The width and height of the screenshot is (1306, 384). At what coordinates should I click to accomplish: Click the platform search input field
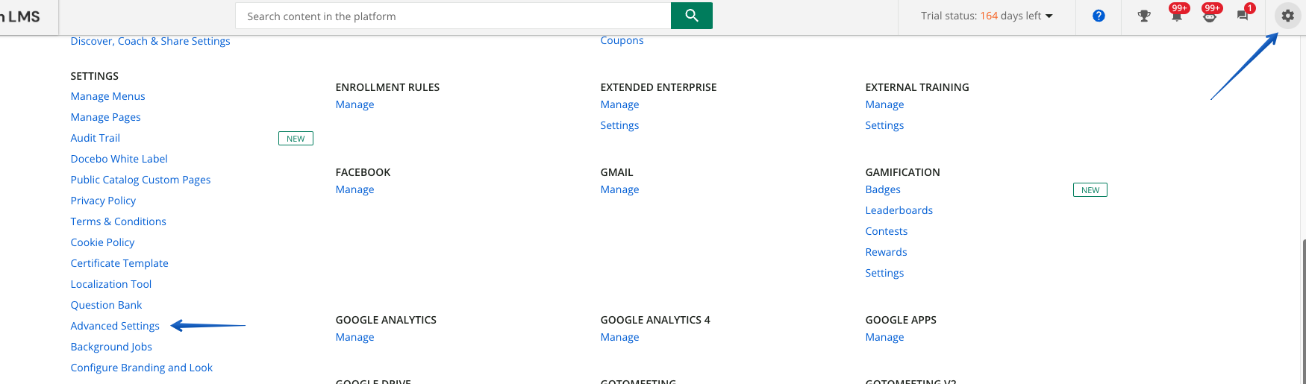coord(453,16)
